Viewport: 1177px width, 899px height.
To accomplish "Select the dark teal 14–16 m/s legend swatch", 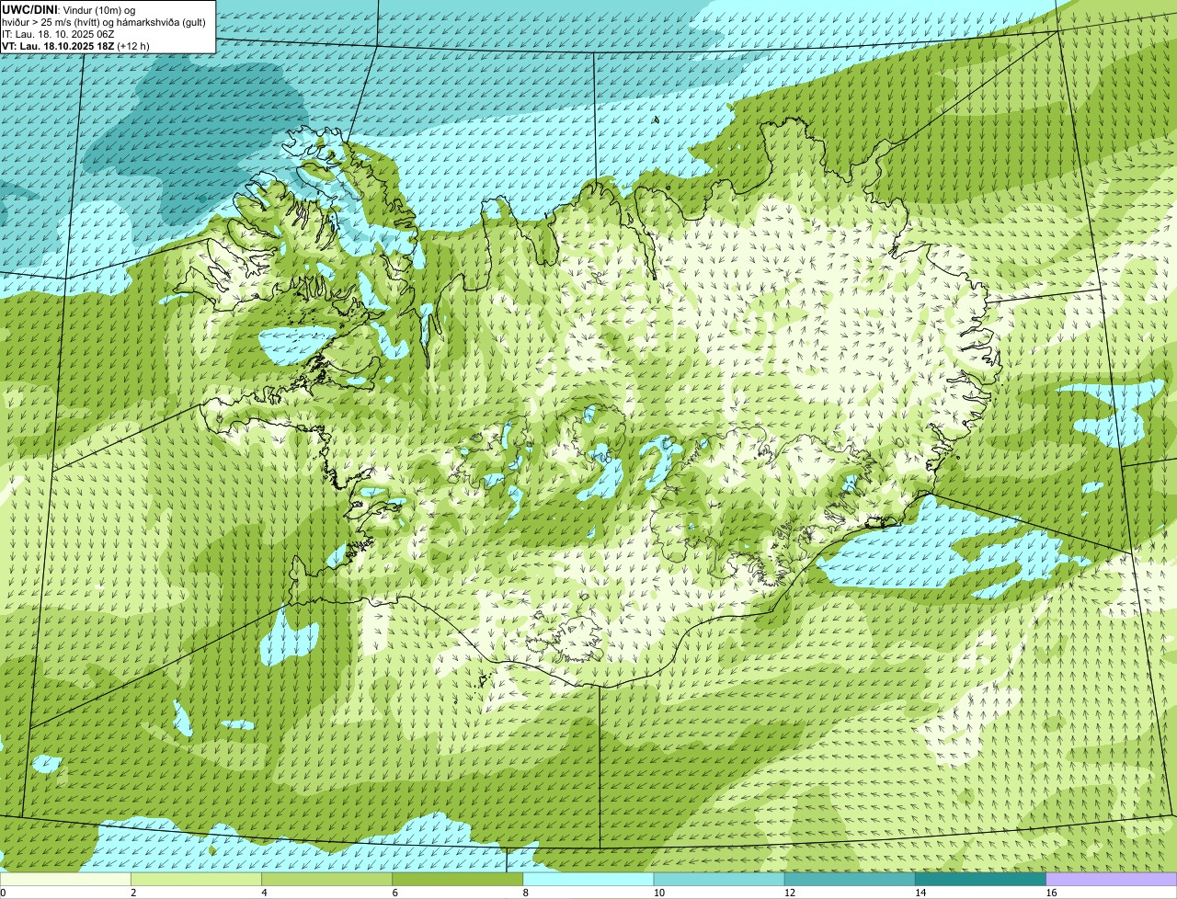I will coord(981,880).
